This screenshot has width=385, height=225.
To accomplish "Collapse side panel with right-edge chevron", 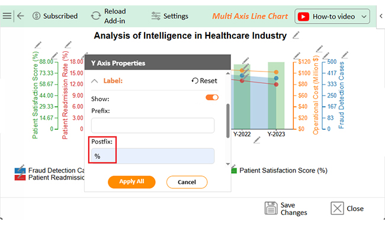I will pos(381,16).
